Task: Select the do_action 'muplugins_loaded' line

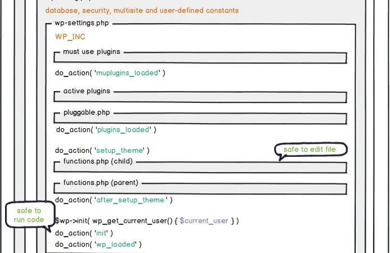Action: coord(110,73)
